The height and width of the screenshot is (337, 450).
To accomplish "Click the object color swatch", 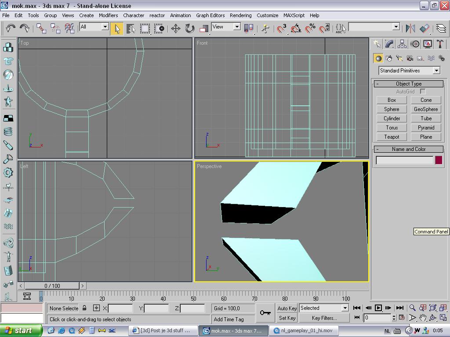I will pyautogui.click(x=438, y=160).
